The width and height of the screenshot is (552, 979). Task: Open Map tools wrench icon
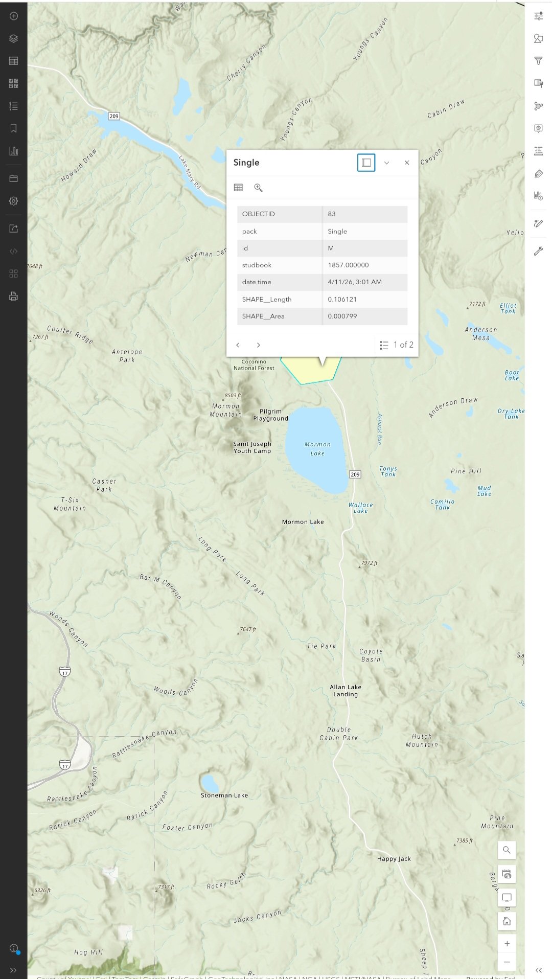click(x=538, y=251)
